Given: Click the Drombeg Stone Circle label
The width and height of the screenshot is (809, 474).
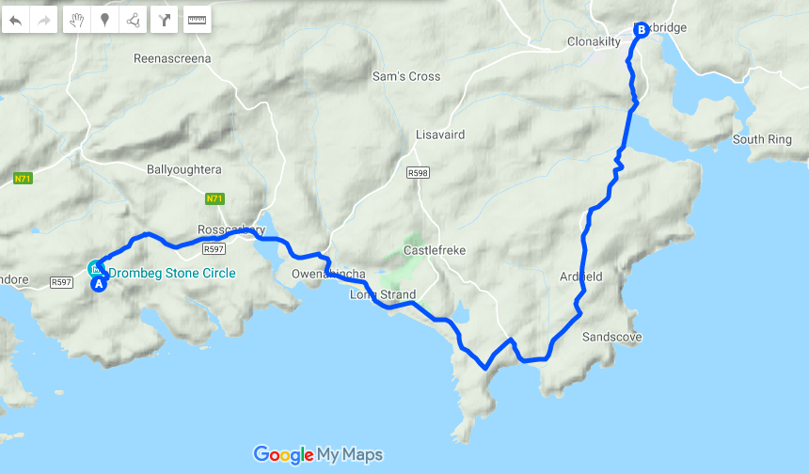Looking at the screenshot, I should (172, 273).
